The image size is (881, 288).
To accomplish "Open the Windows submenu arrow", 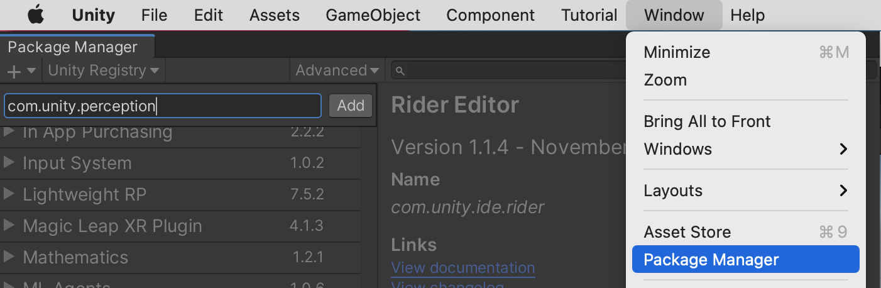I will (843, 149).
